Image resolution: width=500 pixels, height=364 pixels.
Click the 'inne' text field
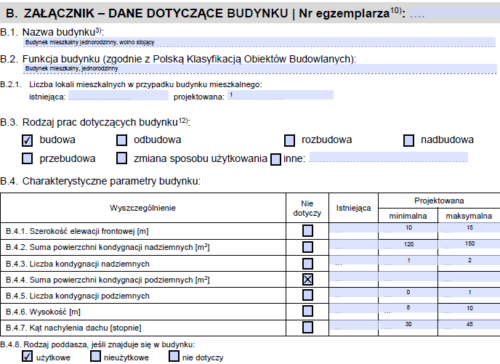coord(388,158)
